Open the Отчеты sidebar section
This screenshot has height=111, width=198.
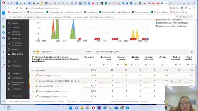15,27
